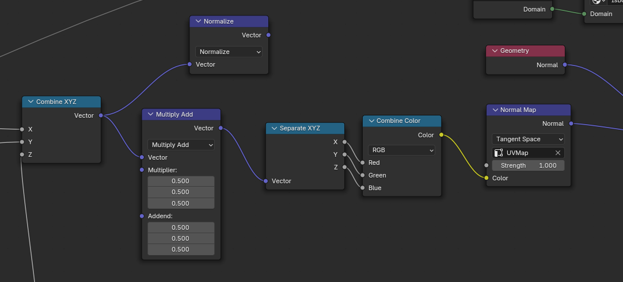623x282 pixels.
Task: Click the Vector output socket on Normalize node
Action: [x=268, y=35]
